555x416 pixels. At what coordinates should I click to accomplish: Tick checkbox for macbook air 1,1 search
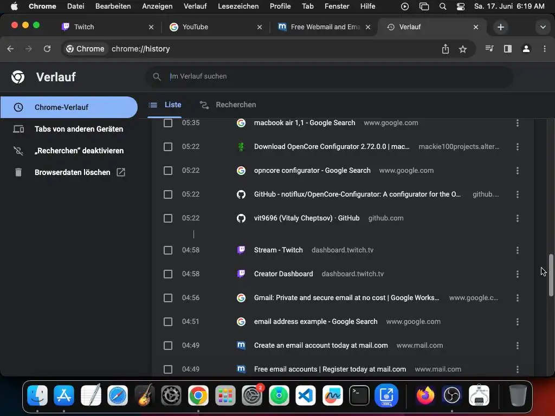[x=168, y=123]
